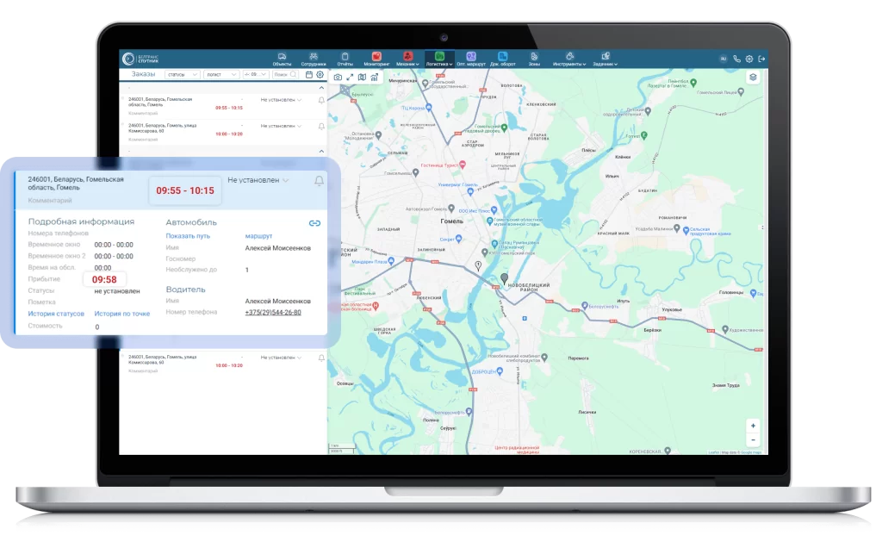Viewport: 882px width, 548px height.
Task: Click the Поиск search field
Action: (284, 74)
